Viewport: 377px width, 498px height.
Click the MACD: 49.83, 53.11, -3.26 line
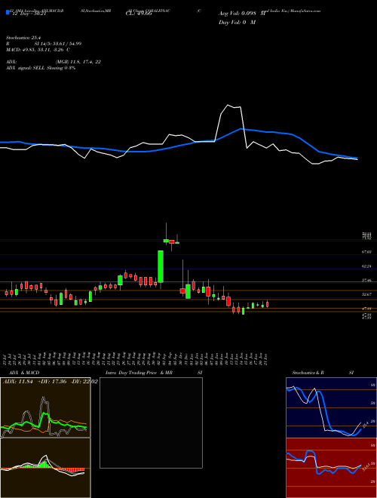pyautogui.click(x=38, y=50)
